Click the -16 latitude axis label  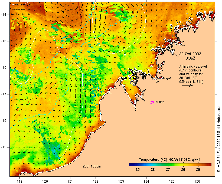4,68
